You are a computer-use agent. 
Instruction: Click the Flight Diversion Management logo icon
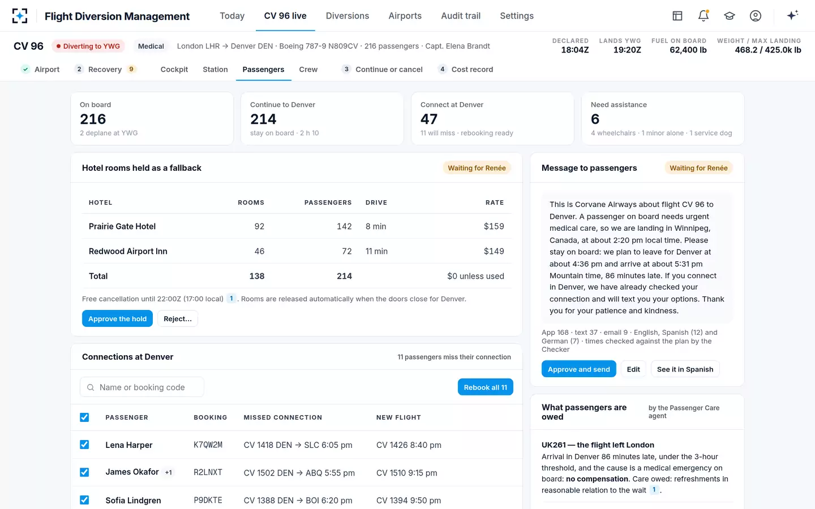(x=20, y=16)
